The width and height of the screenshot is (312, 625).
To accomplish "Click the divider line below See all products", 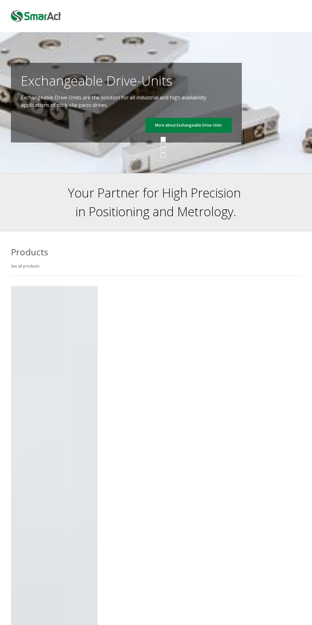I will [x=156, y=276].
